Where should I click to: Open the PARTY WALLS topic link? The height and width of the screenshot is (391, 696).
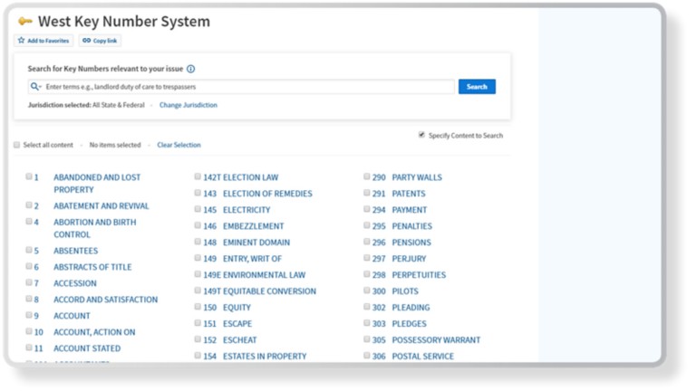pyautogui.click(x=417, y=177)
